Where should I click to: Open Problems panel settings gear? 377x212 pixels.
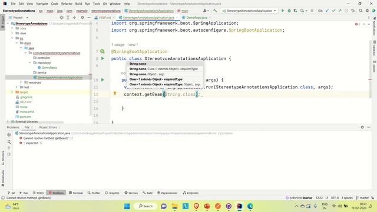click(x=362, y=127)
